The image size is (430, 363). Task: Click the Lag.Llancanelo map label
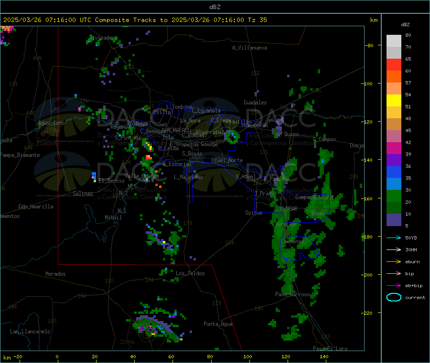[31, 332]
